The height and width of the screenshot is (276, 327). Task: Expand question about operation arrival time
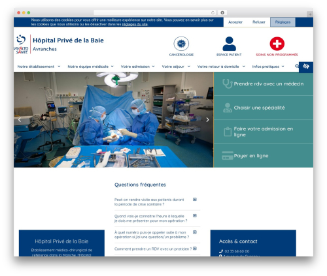[195, 215]
